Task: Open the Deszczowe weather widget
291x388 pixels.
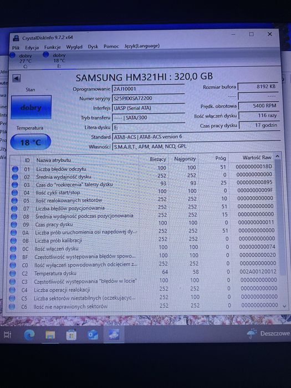Action: click(x=269, y=333)
